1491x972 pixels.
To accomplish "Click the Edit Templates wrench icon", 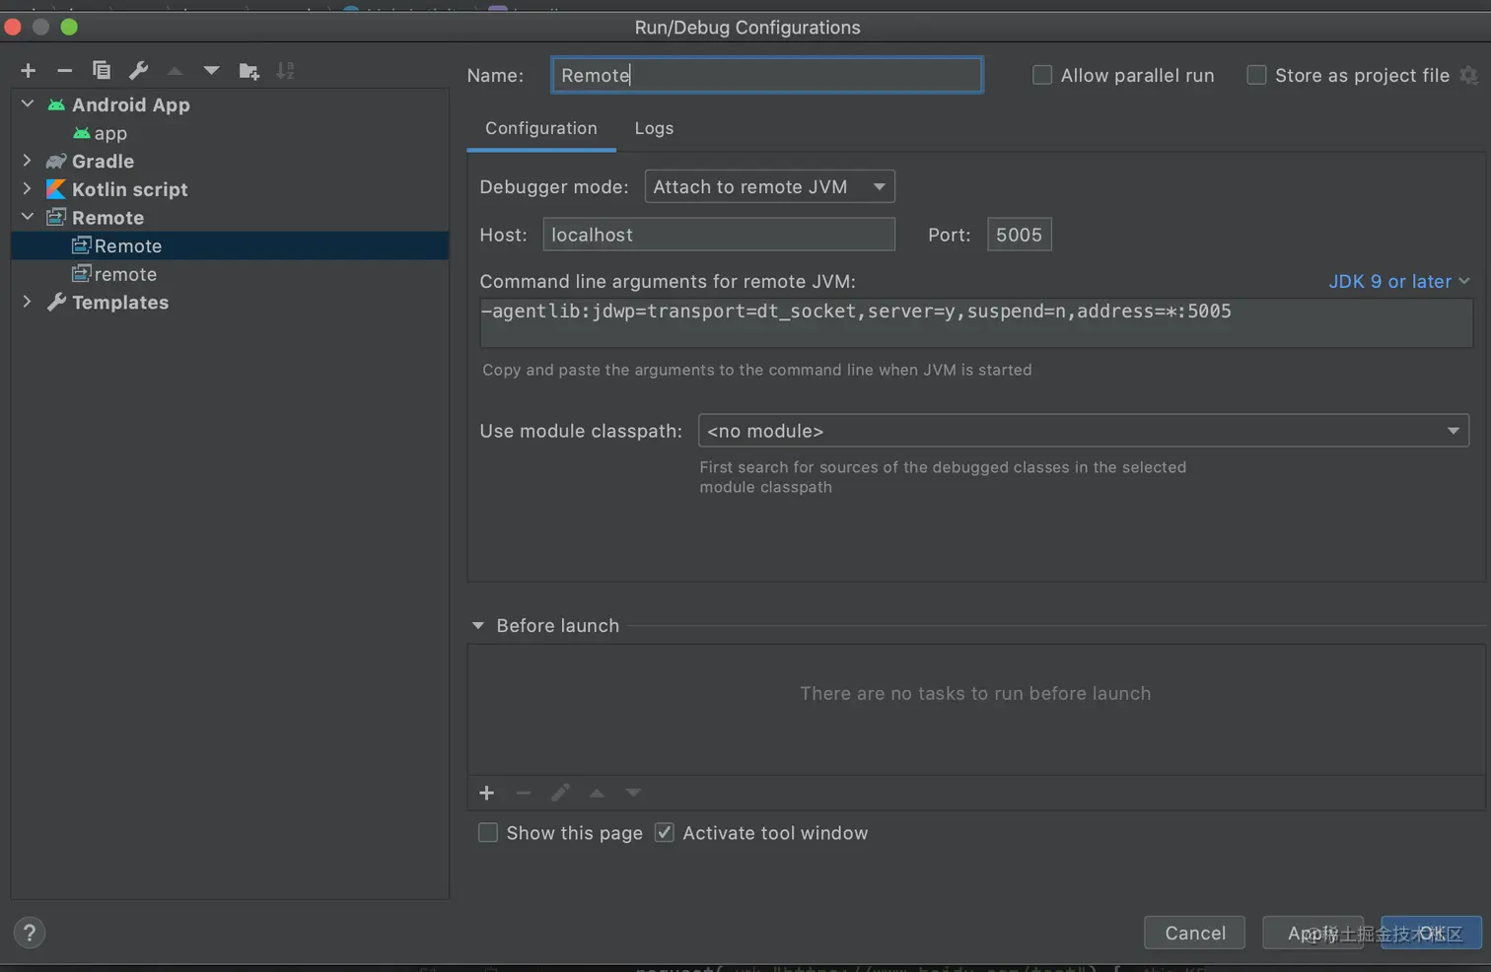I will 138,70.
